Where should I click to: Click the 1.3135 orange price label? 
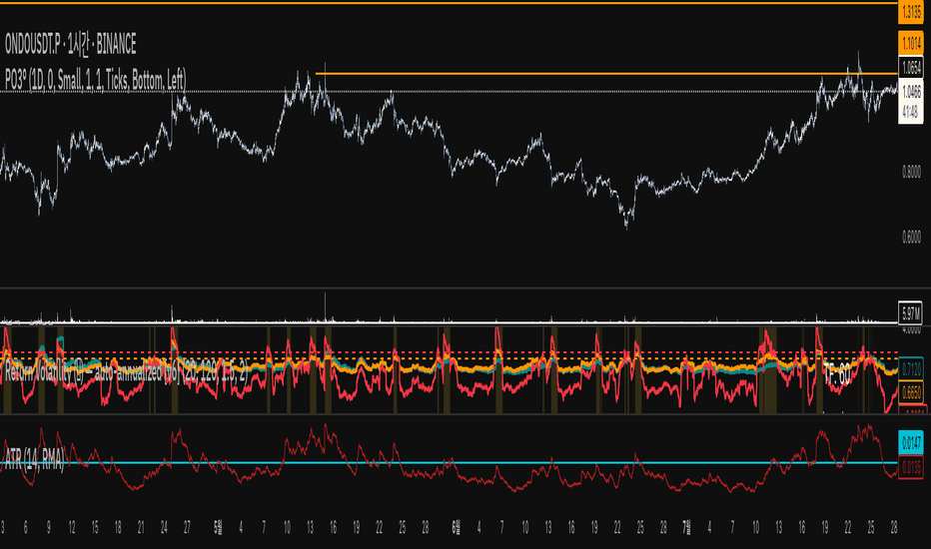point(911,12)
